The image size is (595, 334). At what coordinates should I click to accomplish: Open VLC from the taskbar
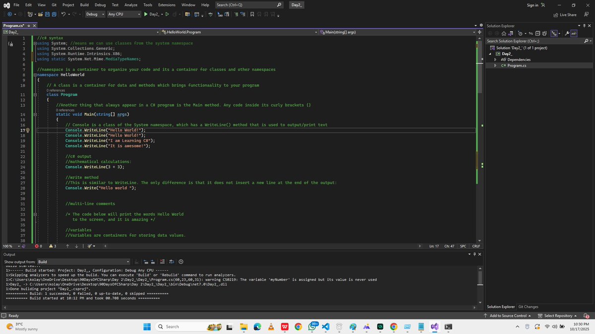click(271, 327)
